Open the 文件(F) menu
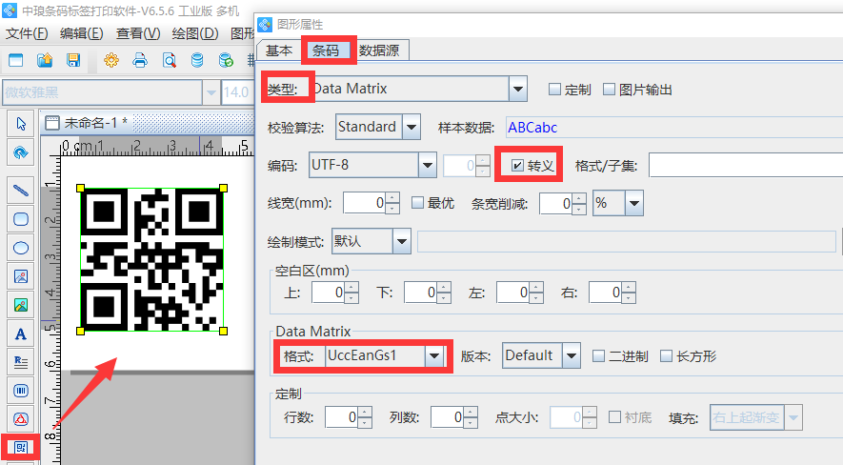This screenshot has width=843, height=465. click(27, 33)
